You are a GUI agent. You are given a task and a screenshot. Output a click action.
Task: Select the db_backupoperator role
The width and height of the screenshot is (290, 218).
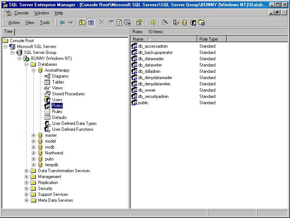pos(155,52)
